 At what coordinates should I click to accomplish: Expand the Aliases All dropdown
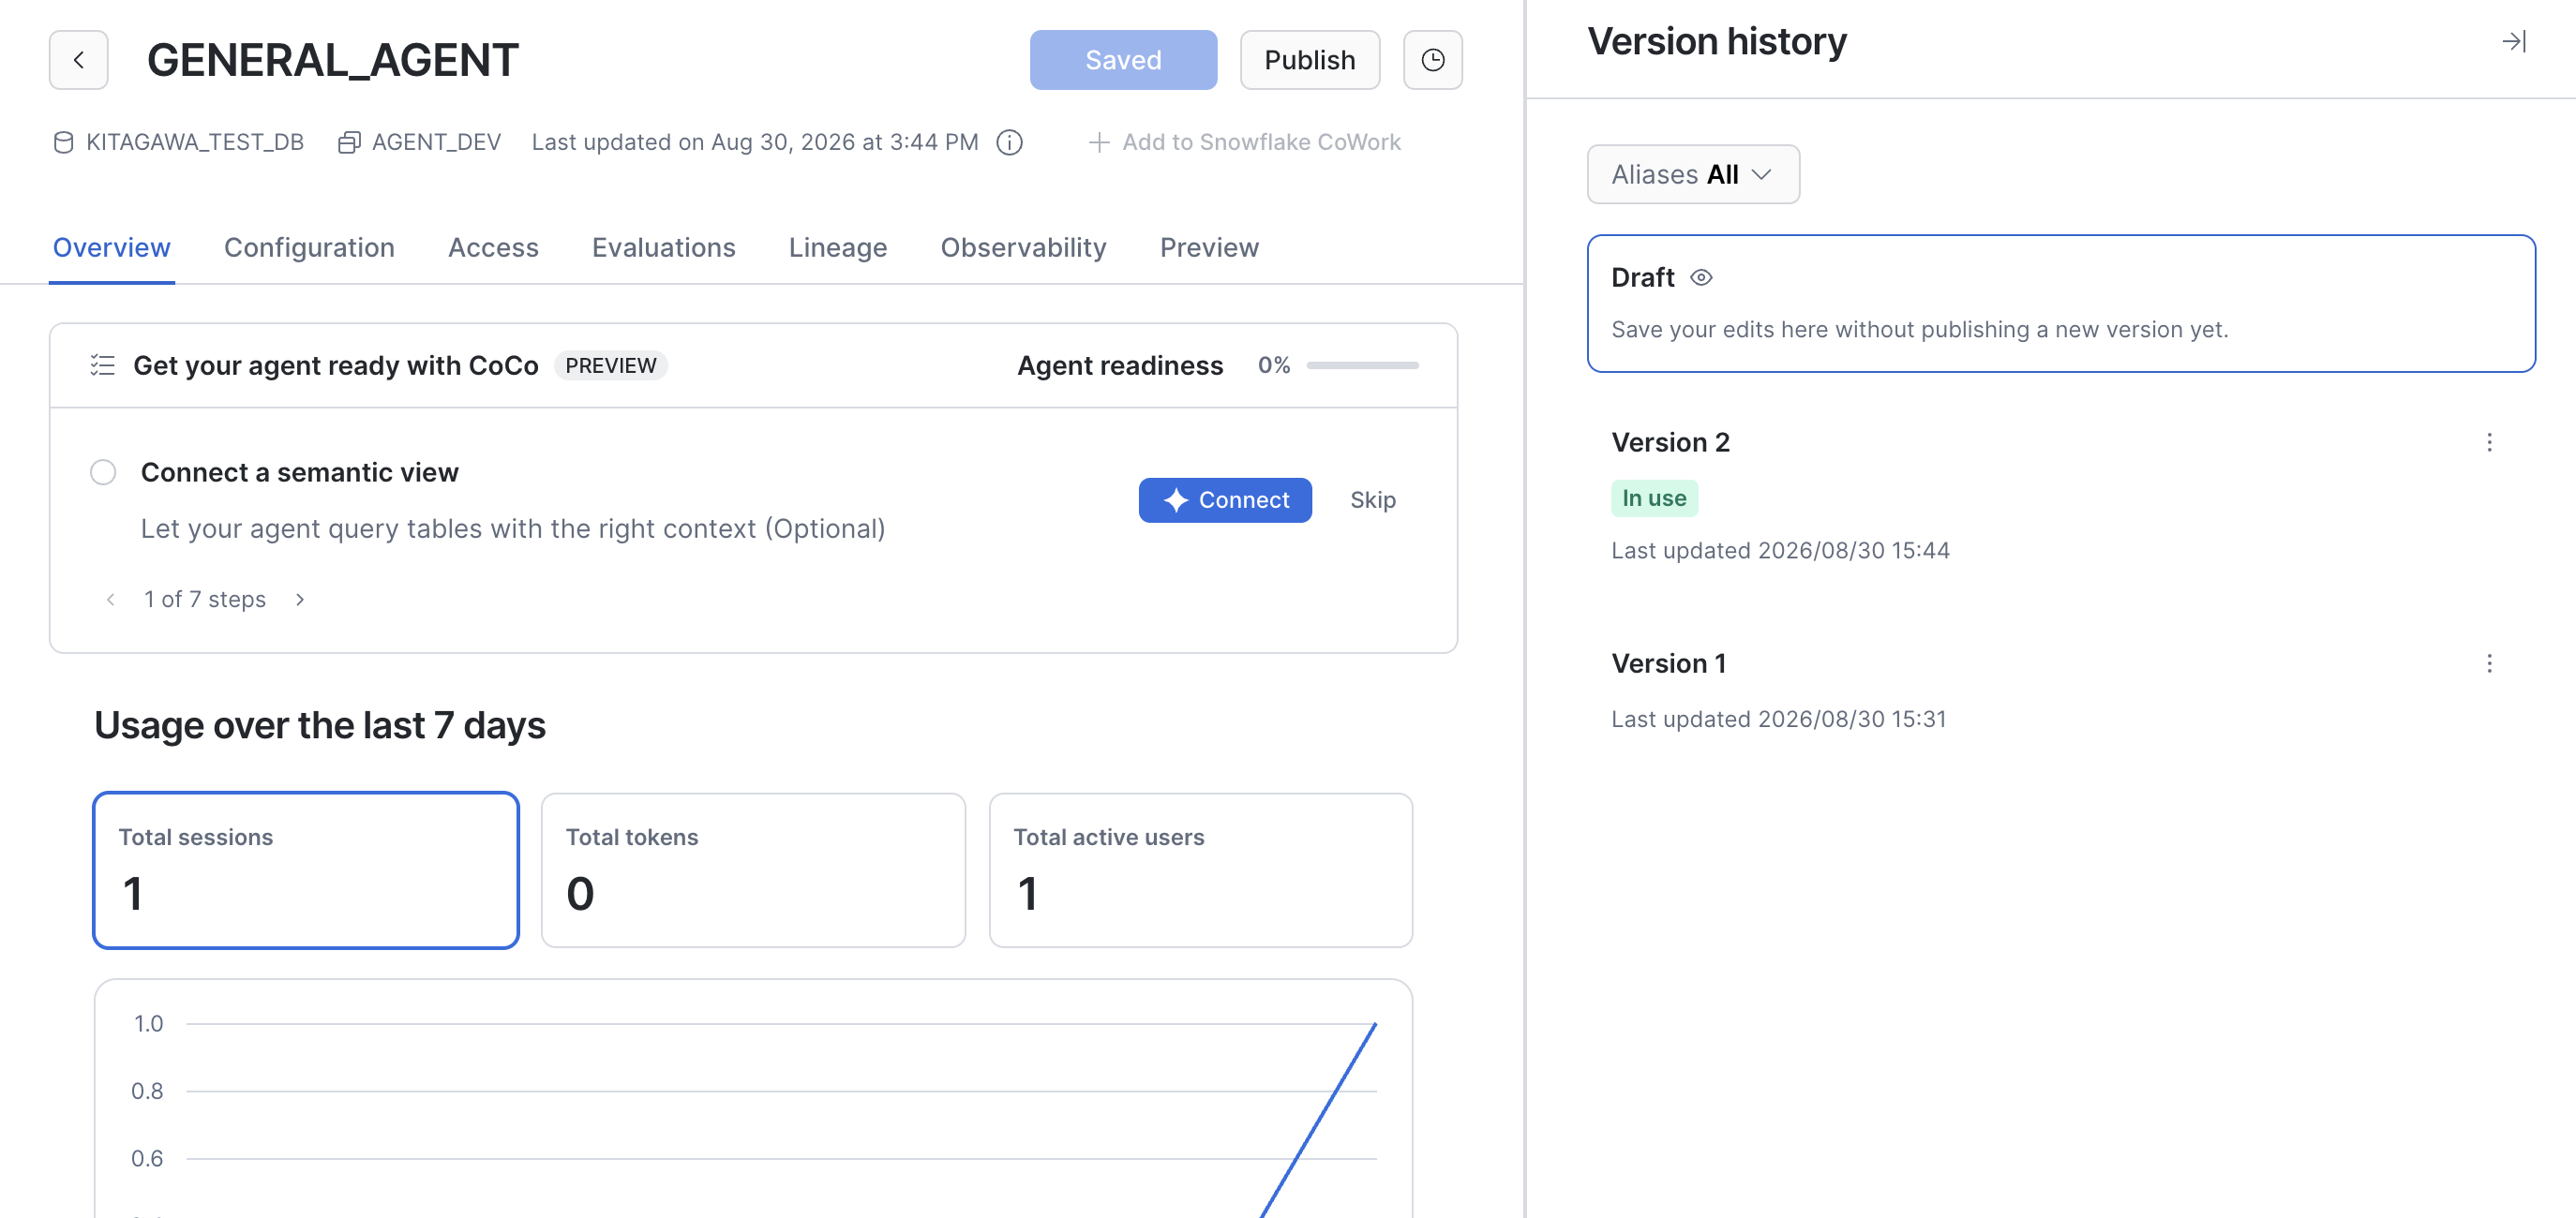(x=1693, y=175)
